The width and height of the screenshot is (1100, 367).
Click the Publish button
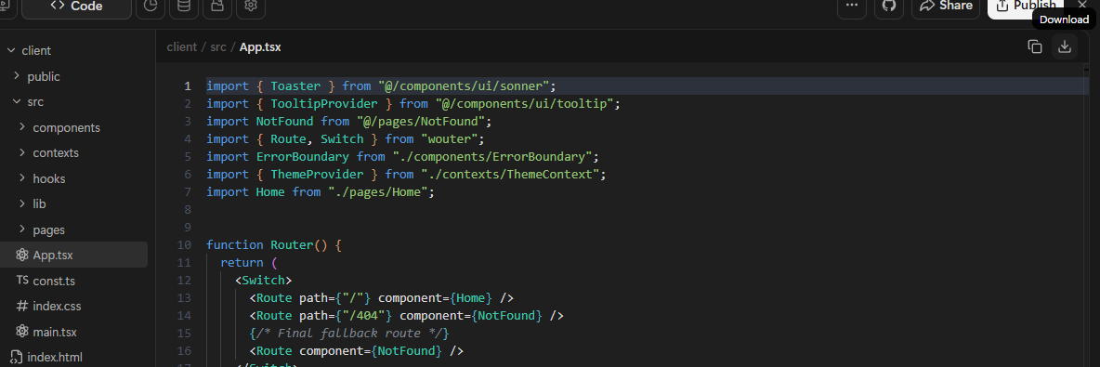pos(1027,6)
